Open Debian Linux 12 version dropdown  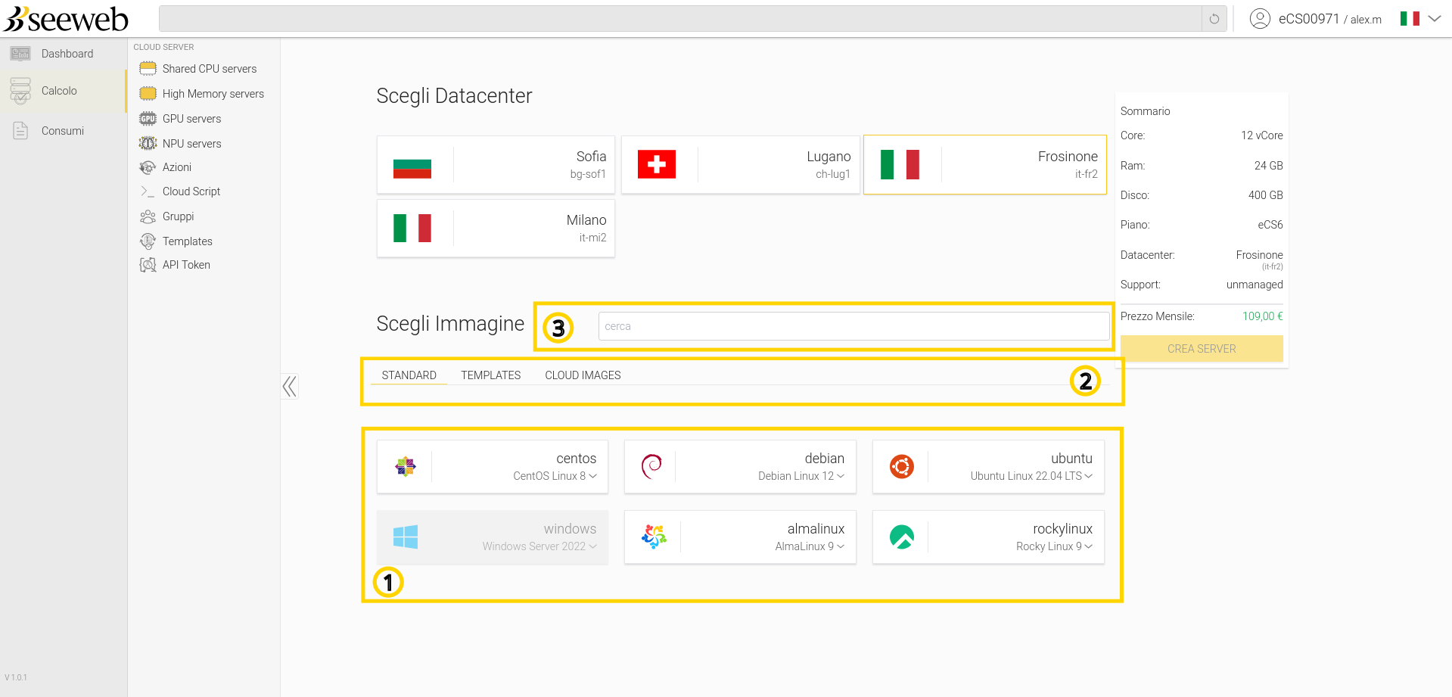point(801,476)
